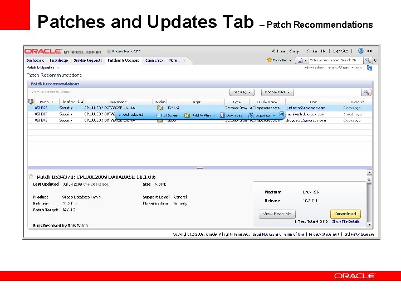Image resolution: width=401 pixels, height=301 pixels.
Task: Click the details pane scrollbar up arrow
Action: click(369, 173)
